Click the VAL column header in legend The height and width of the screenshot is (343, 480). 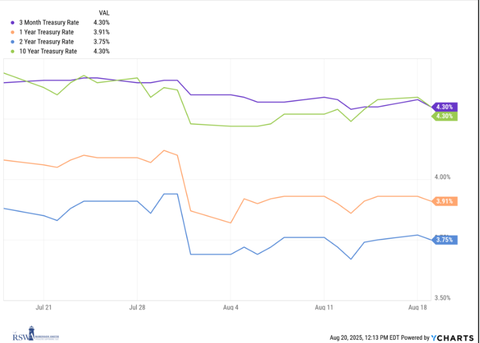tap(105, 13)
